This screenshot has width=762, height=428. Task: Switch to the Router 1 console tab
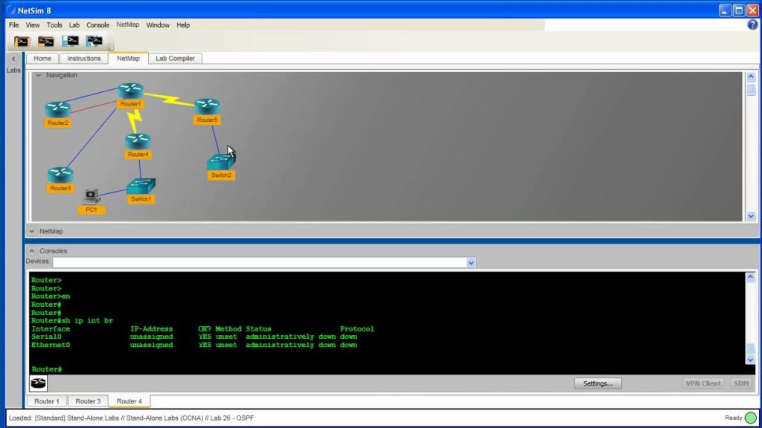pyautogui.click(x=47, y=401)
